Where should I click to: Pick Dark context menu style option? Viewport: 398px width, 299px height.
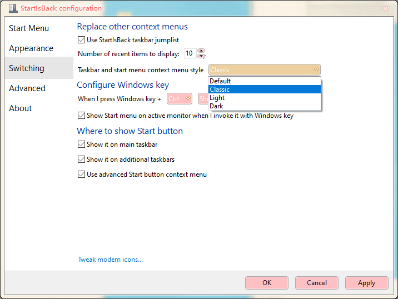point(265,106)
